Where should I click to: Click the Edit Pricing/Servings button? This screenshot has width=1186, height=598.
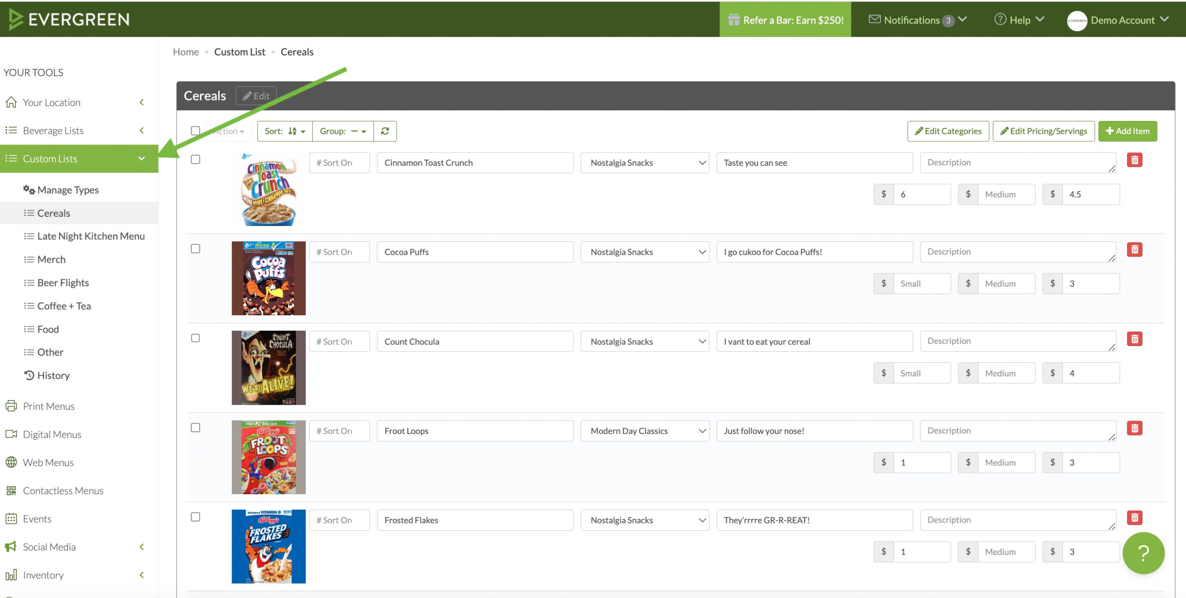coord(1043,131)
